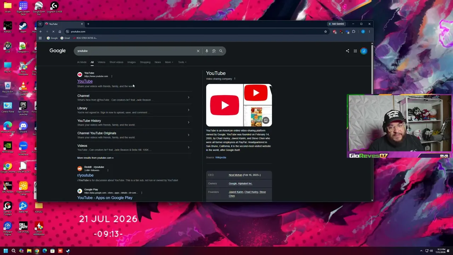Open the Tools dropdown
Viewport: 453px width, 255px height.
(x=182, y=62)
